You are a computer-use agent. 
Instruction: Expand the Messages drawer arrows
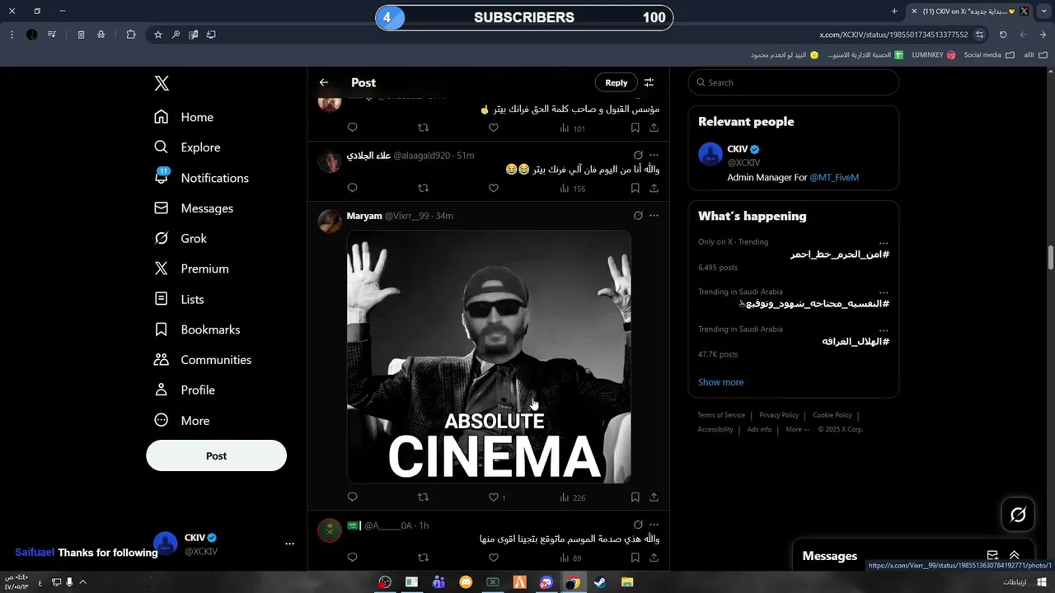pos(1015,556)
